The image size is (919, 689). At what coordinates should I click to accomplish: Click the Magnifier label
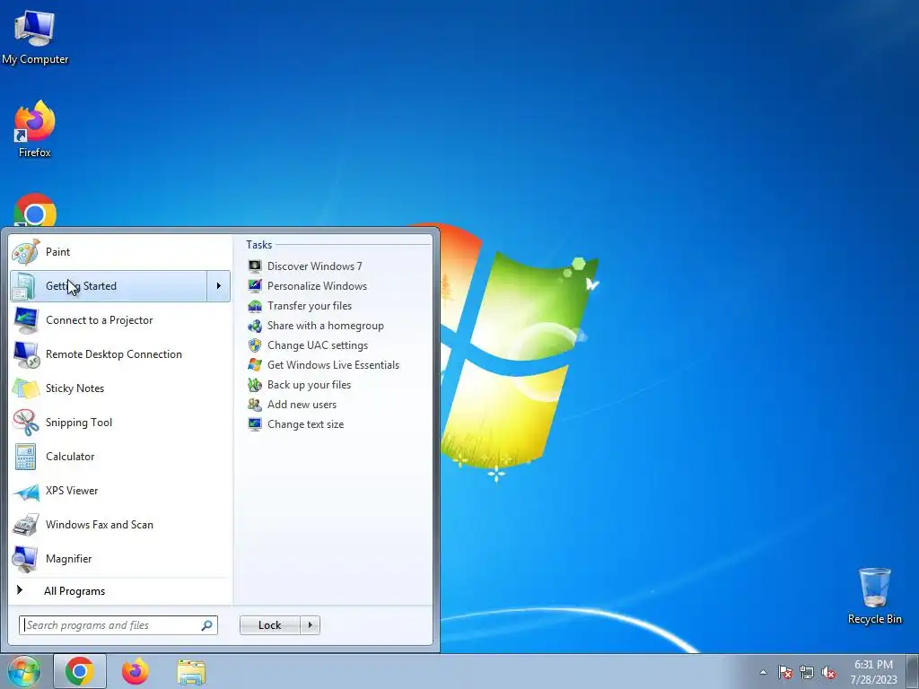68,559
